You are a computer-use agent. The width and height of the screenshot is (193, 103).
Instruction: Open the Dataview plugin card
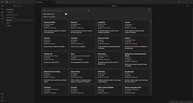(x=82, y=27)
